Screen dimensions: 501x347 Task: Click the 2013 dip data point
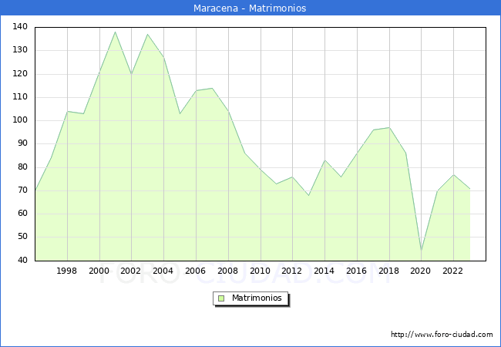308,195
